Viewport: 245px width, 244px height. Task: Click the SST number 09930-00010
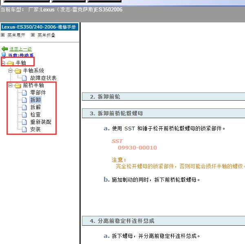point(137,148)
